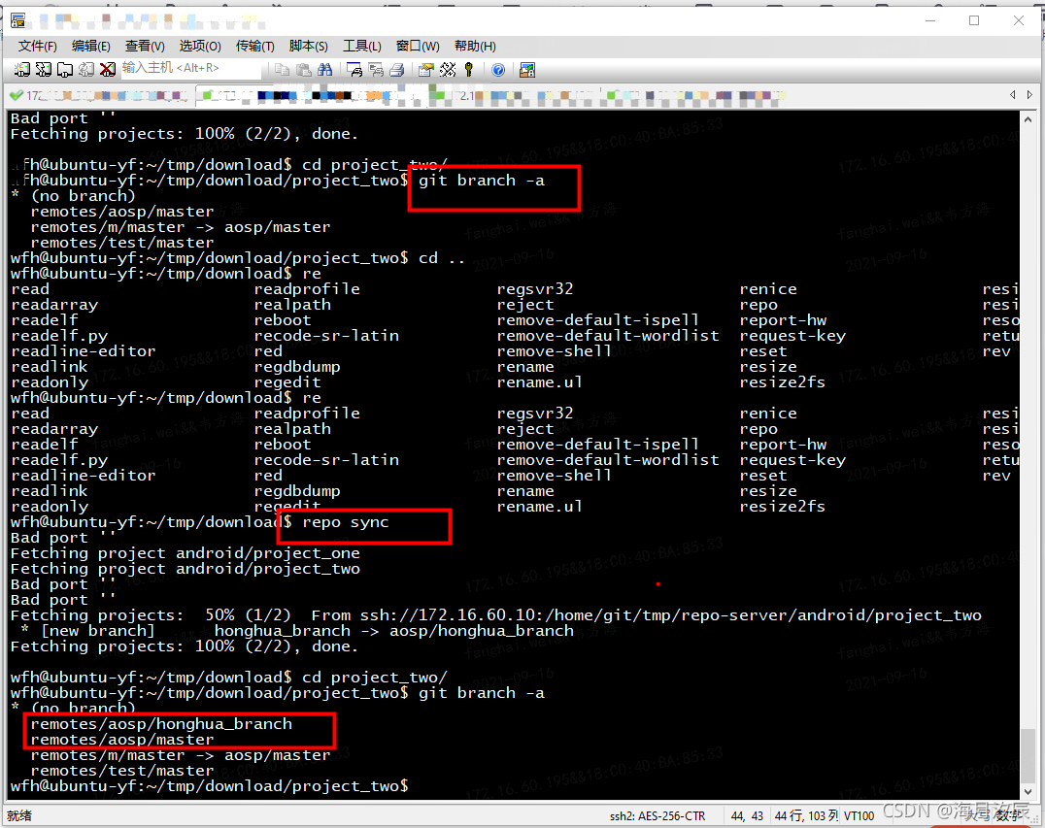Open the 查看(V) menu
This screenshot has height=828, width=1045.
pos(145,46)
